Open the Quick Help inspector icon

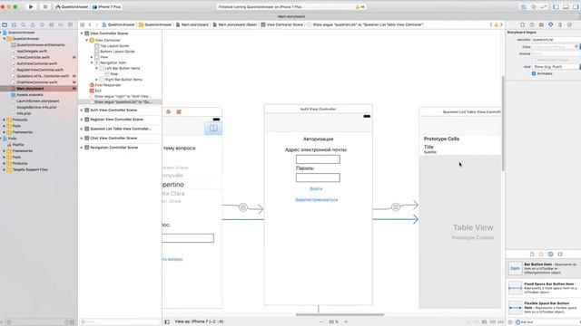(x=532, y=24)
